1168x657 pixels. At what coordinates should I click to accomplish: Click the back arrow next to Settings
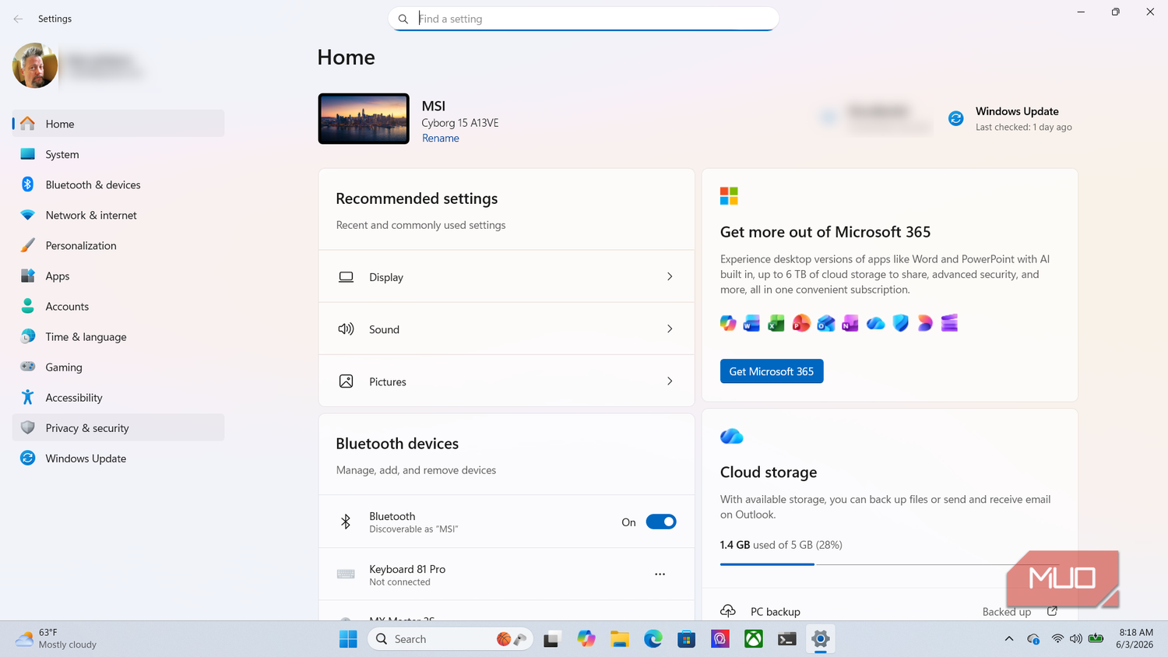pos(18,19)
